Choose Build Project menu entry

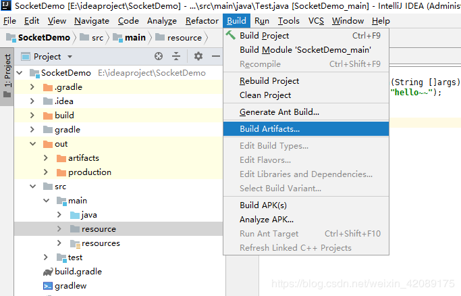tap(306, 36)
